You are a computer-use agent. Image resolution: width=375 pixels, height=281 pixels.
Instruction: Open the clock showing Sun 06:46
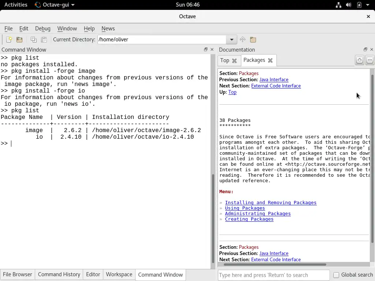[x=187, y=5]
